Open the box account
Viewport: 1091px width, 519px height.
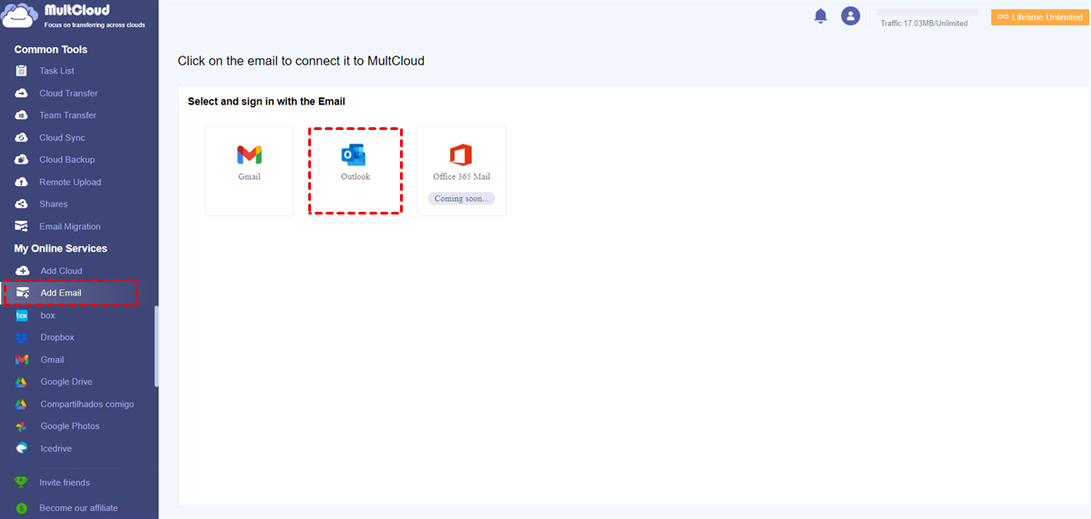coord(47,315)
